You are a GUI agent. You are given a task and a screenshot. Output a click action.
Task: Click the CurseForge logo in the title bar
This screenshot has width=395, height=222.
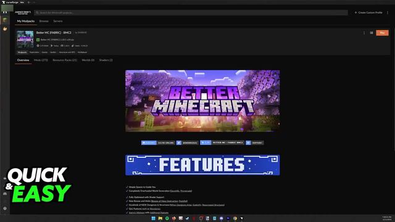(x=10, y=2)
